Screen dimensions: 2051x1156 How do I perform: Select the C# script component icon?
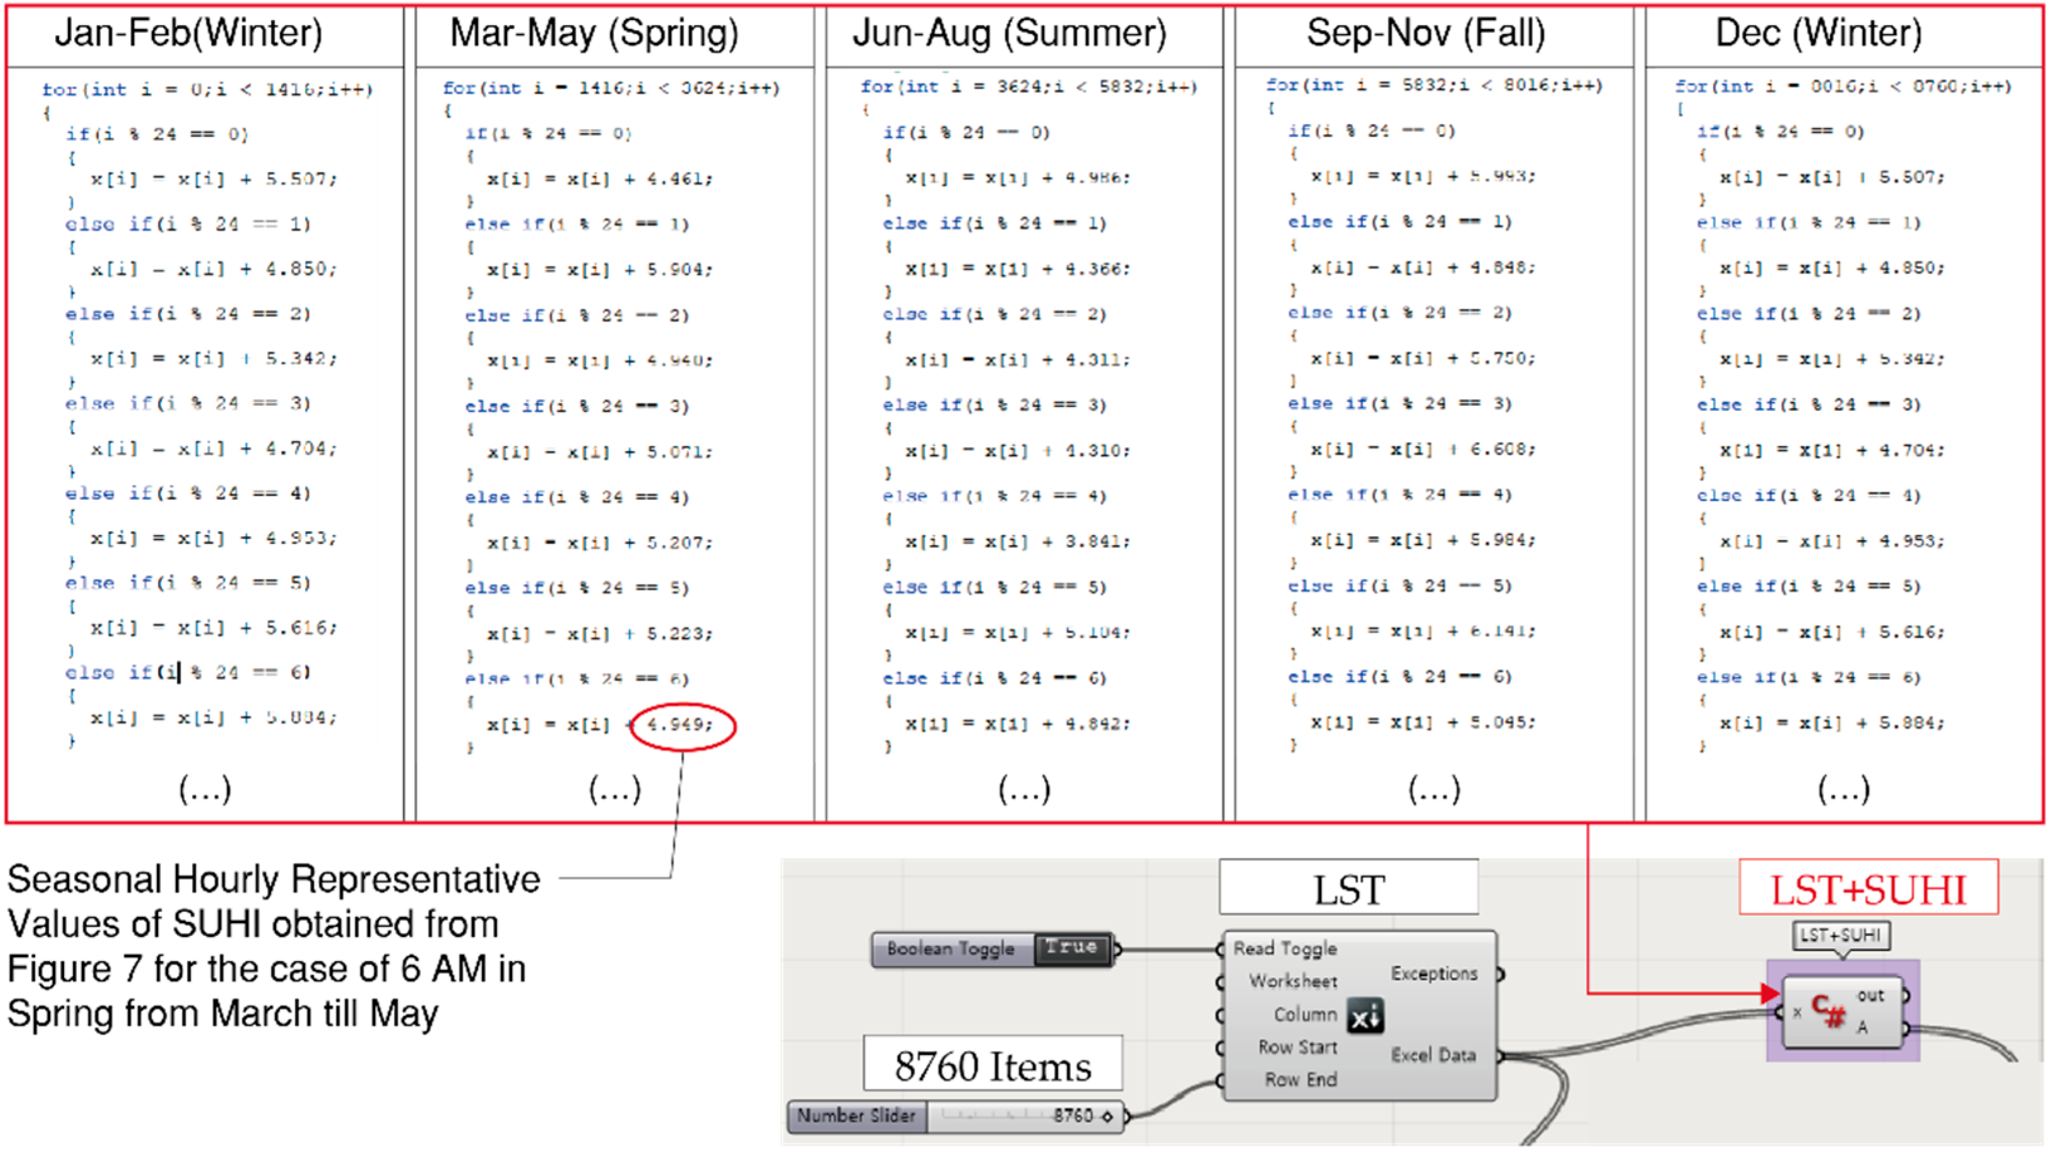click(x=1828, y=1011)
